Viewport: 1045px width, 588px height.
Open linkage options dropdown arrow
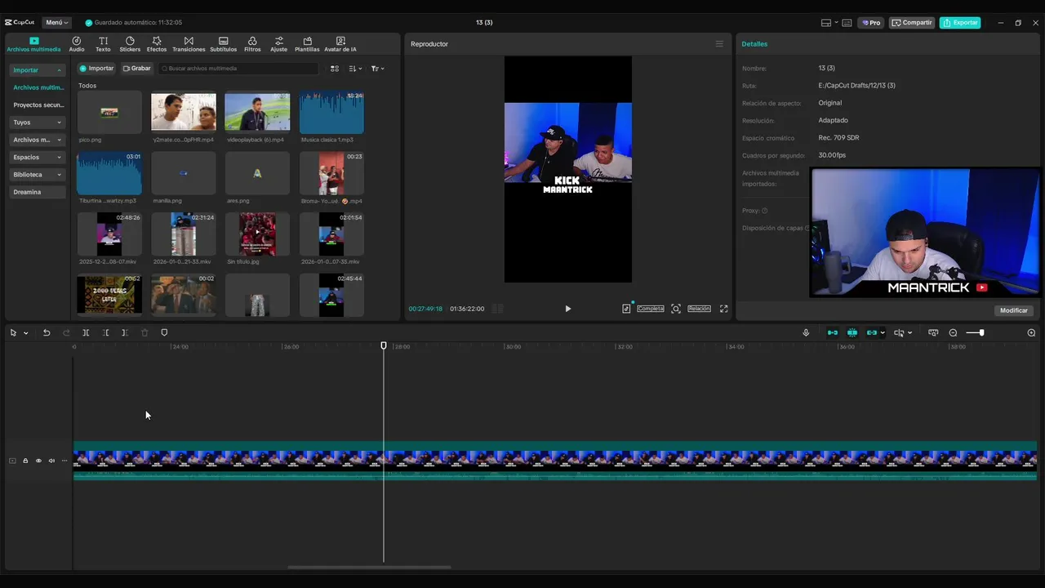coord(883,332)
